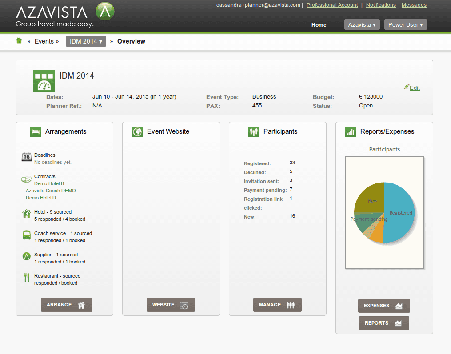Click the Event Type value Business
Viewport: 451px width, 354px height.
264,97
